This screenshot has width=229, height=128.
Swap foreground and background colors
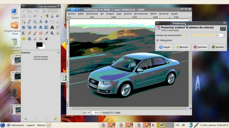pyautogui.click(x=44, y=43)
